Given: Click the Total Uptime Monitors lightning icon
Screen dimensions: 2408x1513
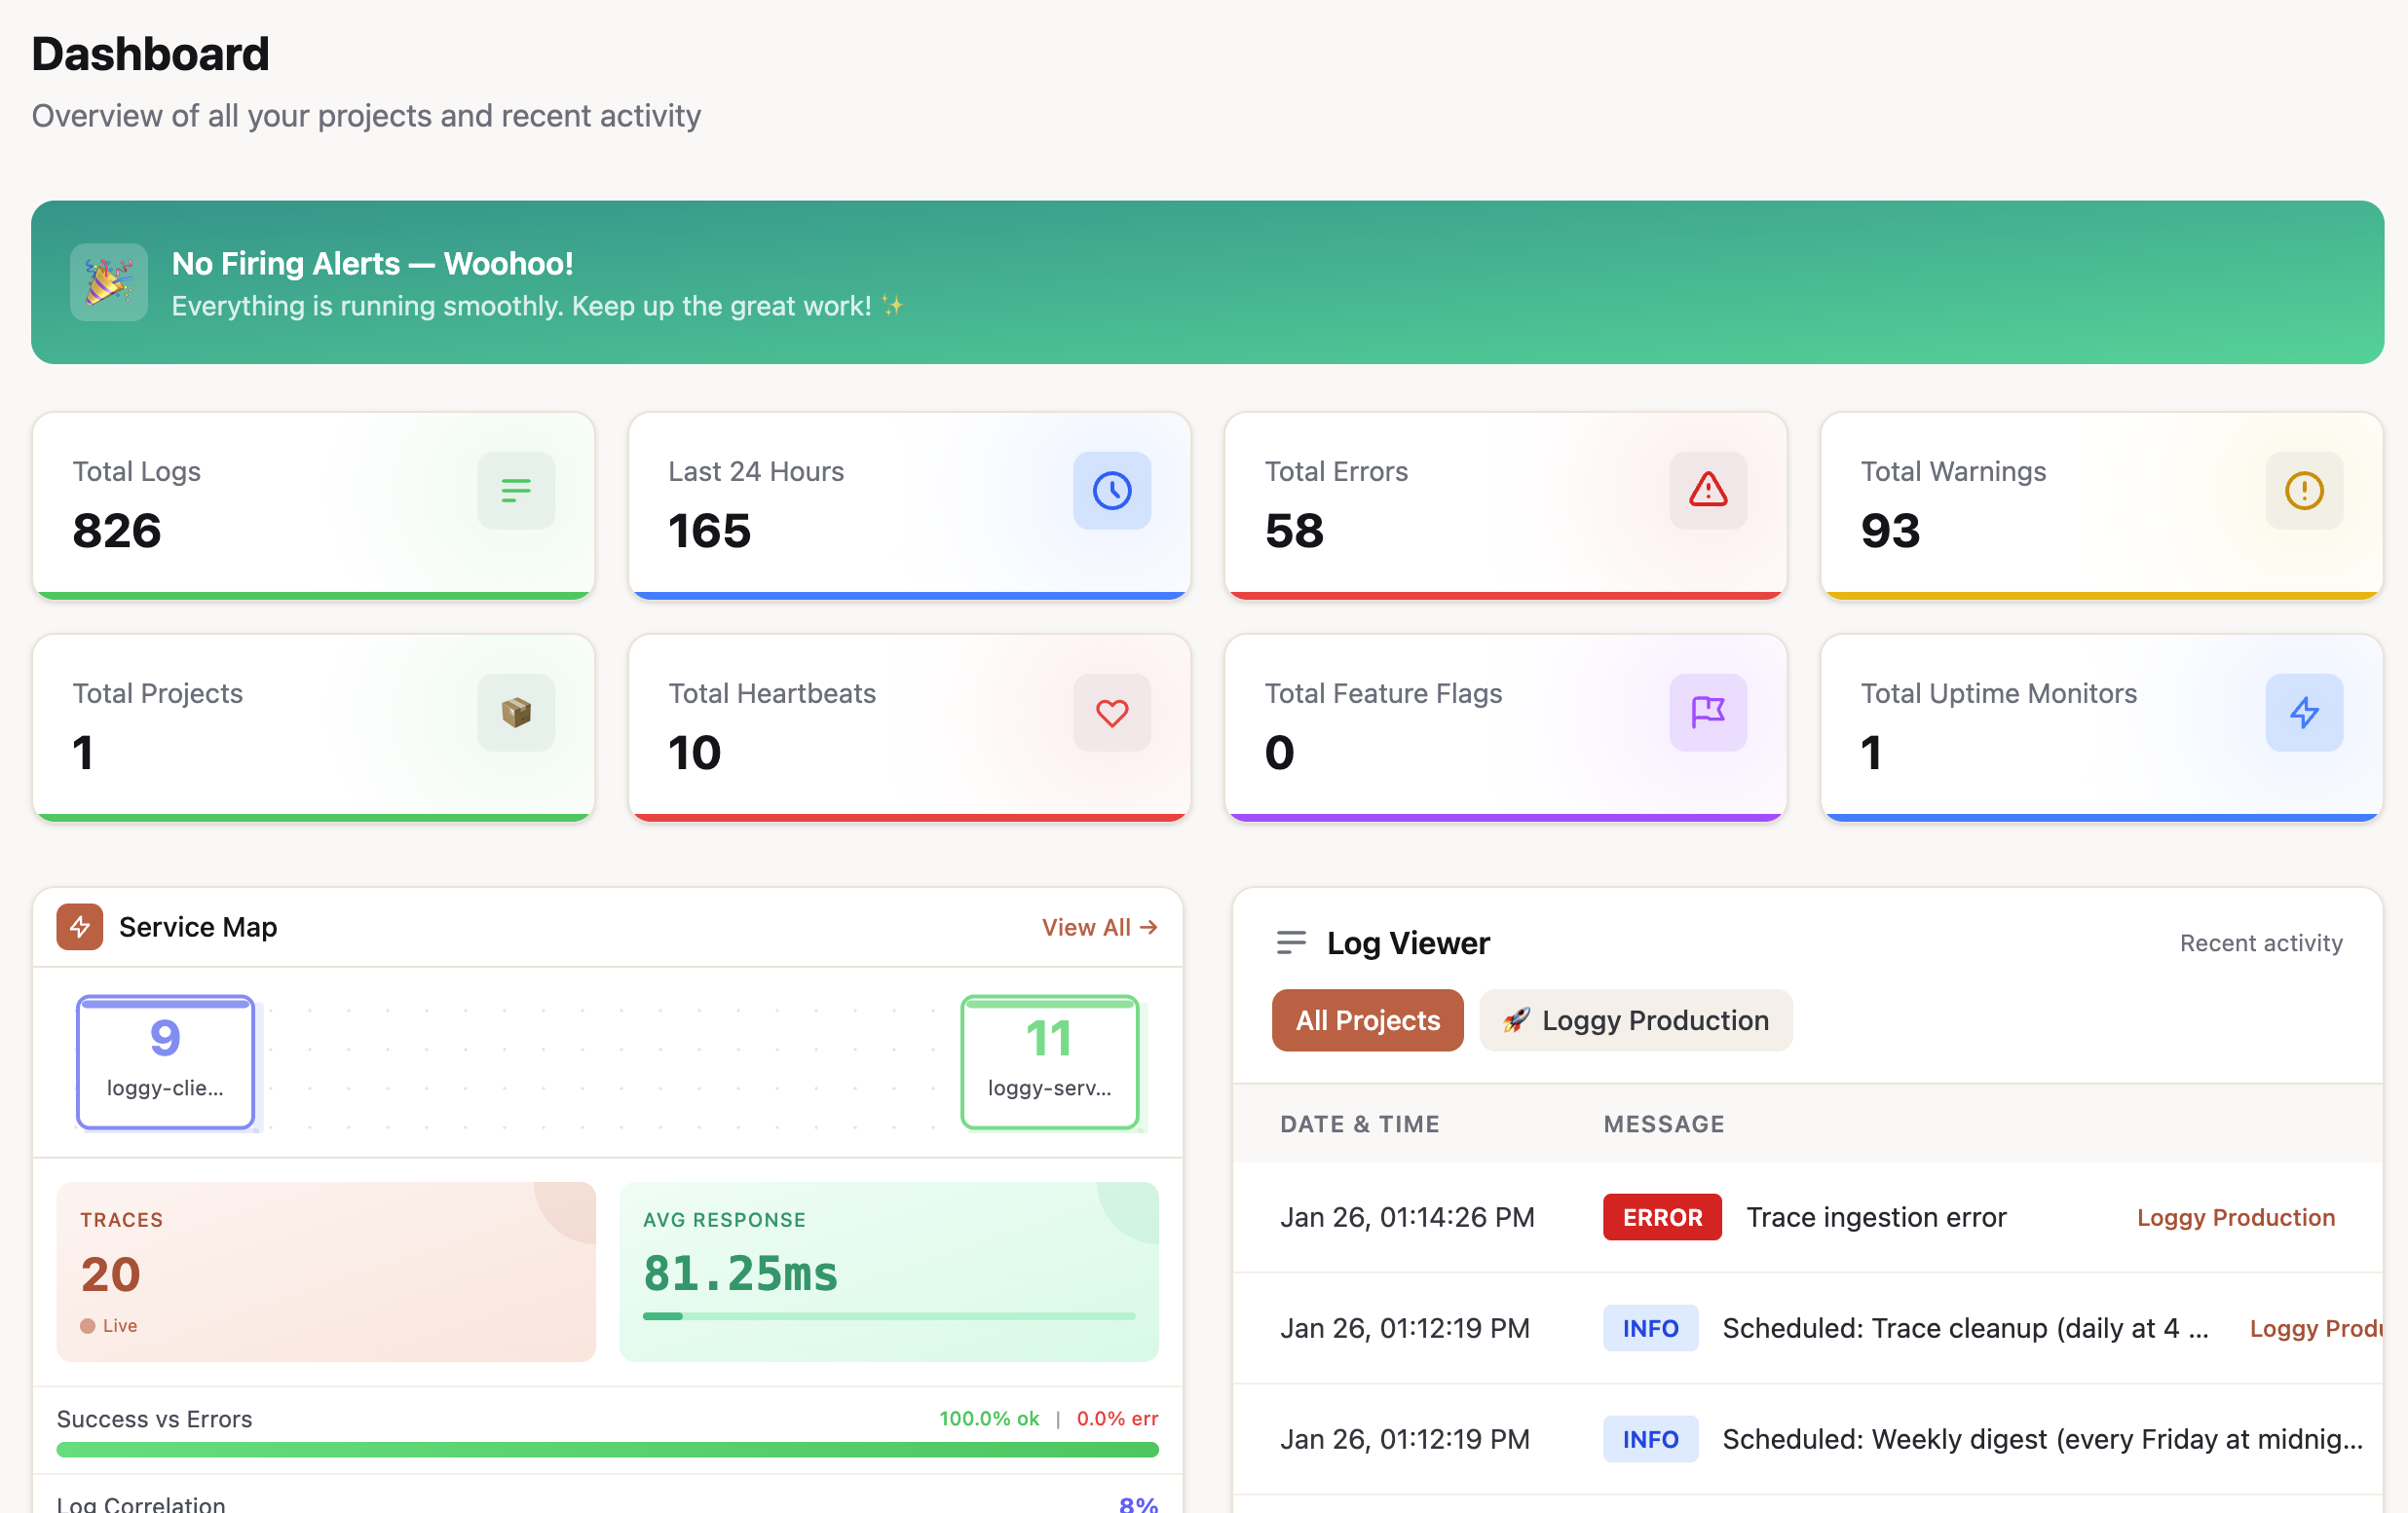Looking at the screenshot, I should tap(2303, 713).
